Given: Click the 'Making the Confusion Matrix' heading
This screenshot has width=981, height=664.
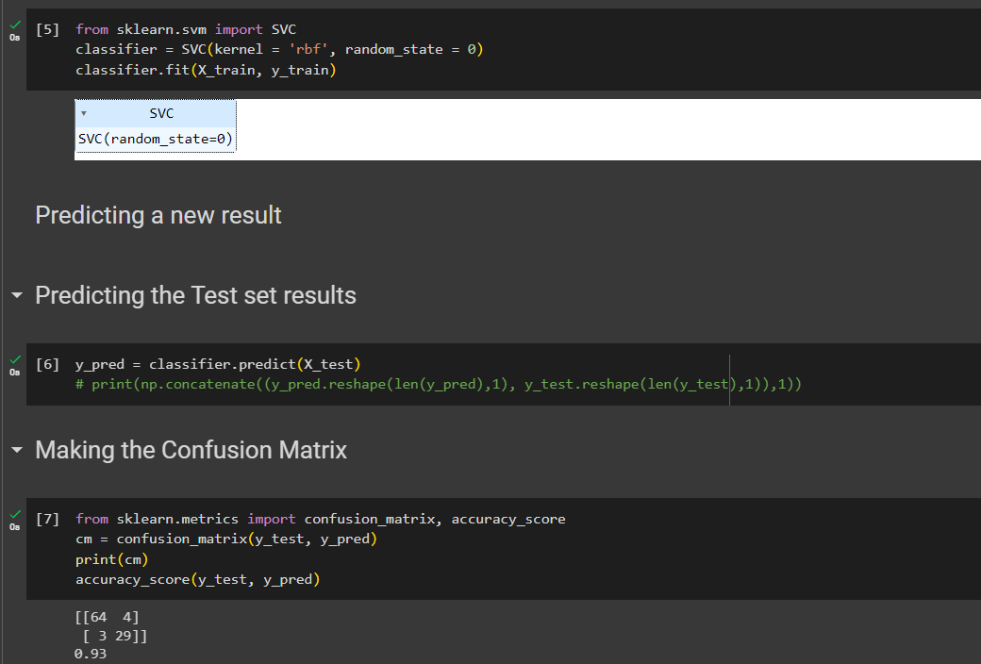Looking at the screenshot, I should [191, 450].
